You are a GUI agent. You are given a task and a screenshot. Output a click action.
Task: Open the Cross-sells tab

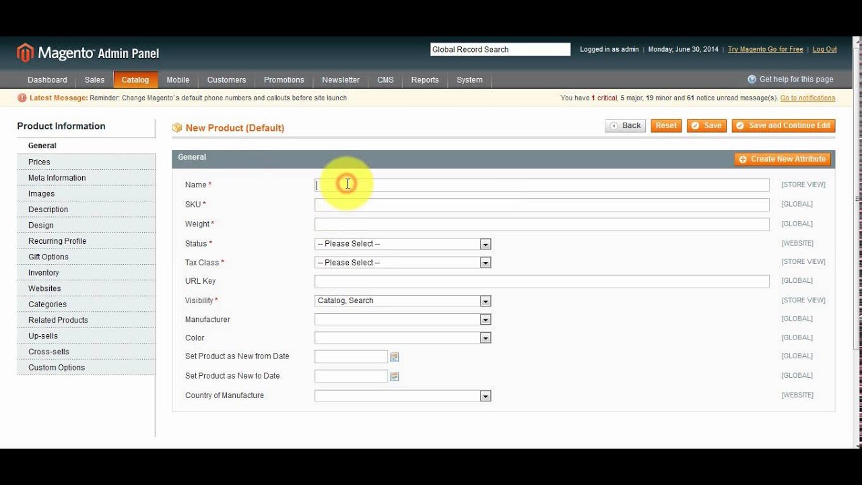pyautogui.click(x=86, y=352)
